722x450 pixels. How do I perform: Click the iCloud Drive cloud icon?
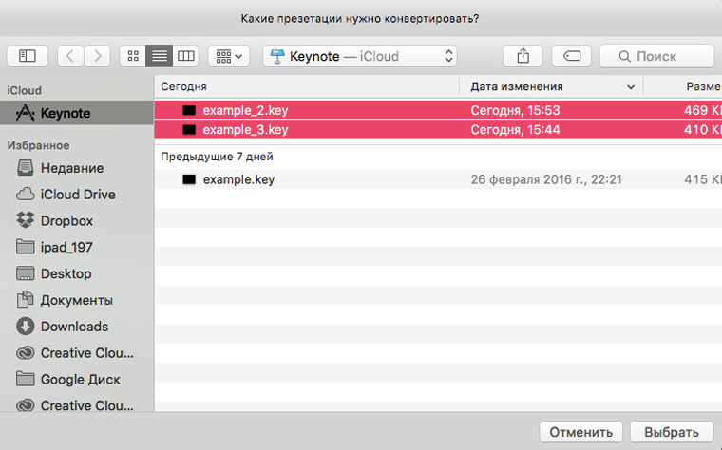pyautogui.click(x=26, y=195)
